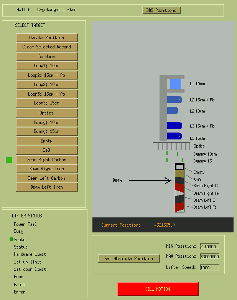Click the Home status label

[x=18, y=277]
